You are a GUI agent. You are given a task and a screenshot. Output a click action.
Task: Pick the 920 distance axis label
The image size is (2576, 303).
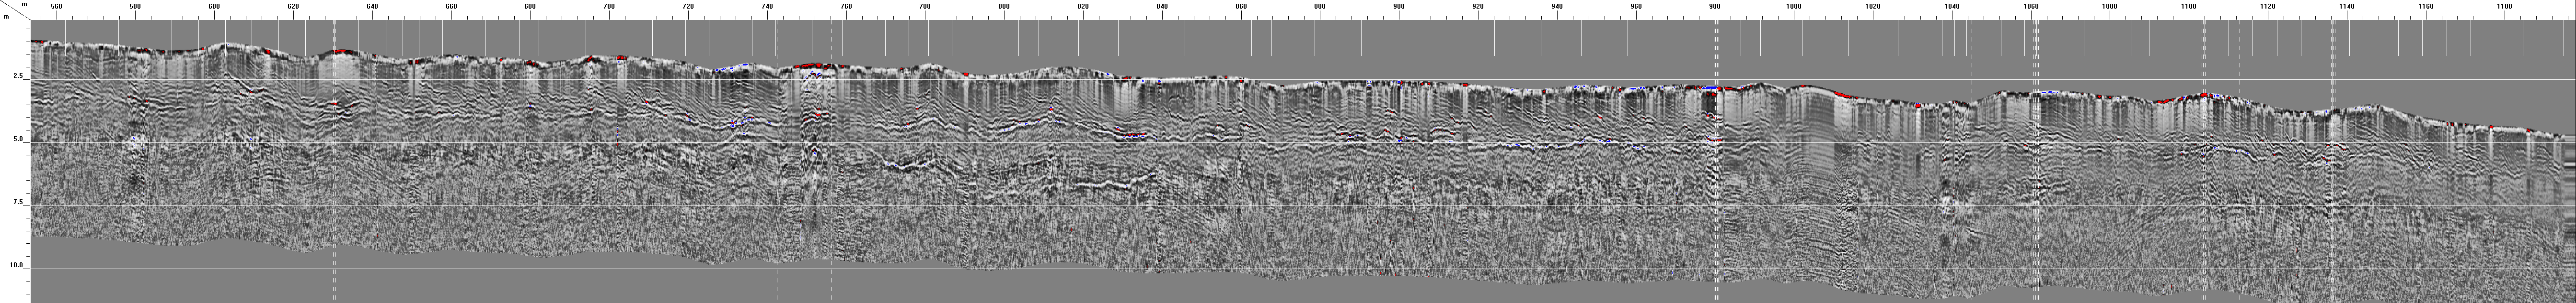[1478, 6]
